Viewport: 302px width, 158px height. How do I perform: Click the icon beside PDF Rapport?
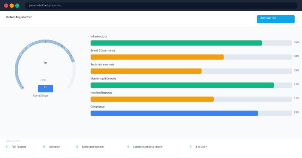pos(7,147)
